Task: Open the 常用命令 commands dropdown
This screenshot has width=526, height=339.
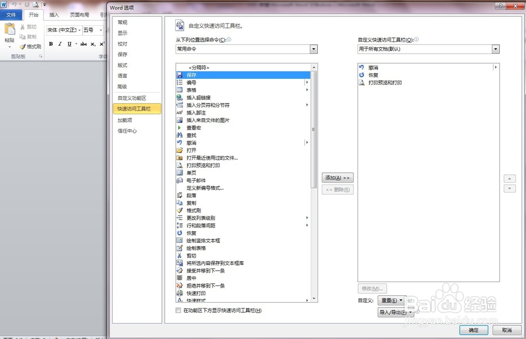Action: pos(313,49)
